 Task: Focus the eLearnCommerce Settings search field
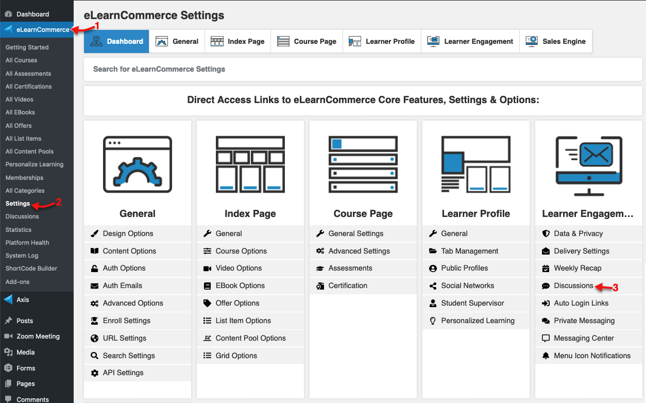tap(363, 69)
